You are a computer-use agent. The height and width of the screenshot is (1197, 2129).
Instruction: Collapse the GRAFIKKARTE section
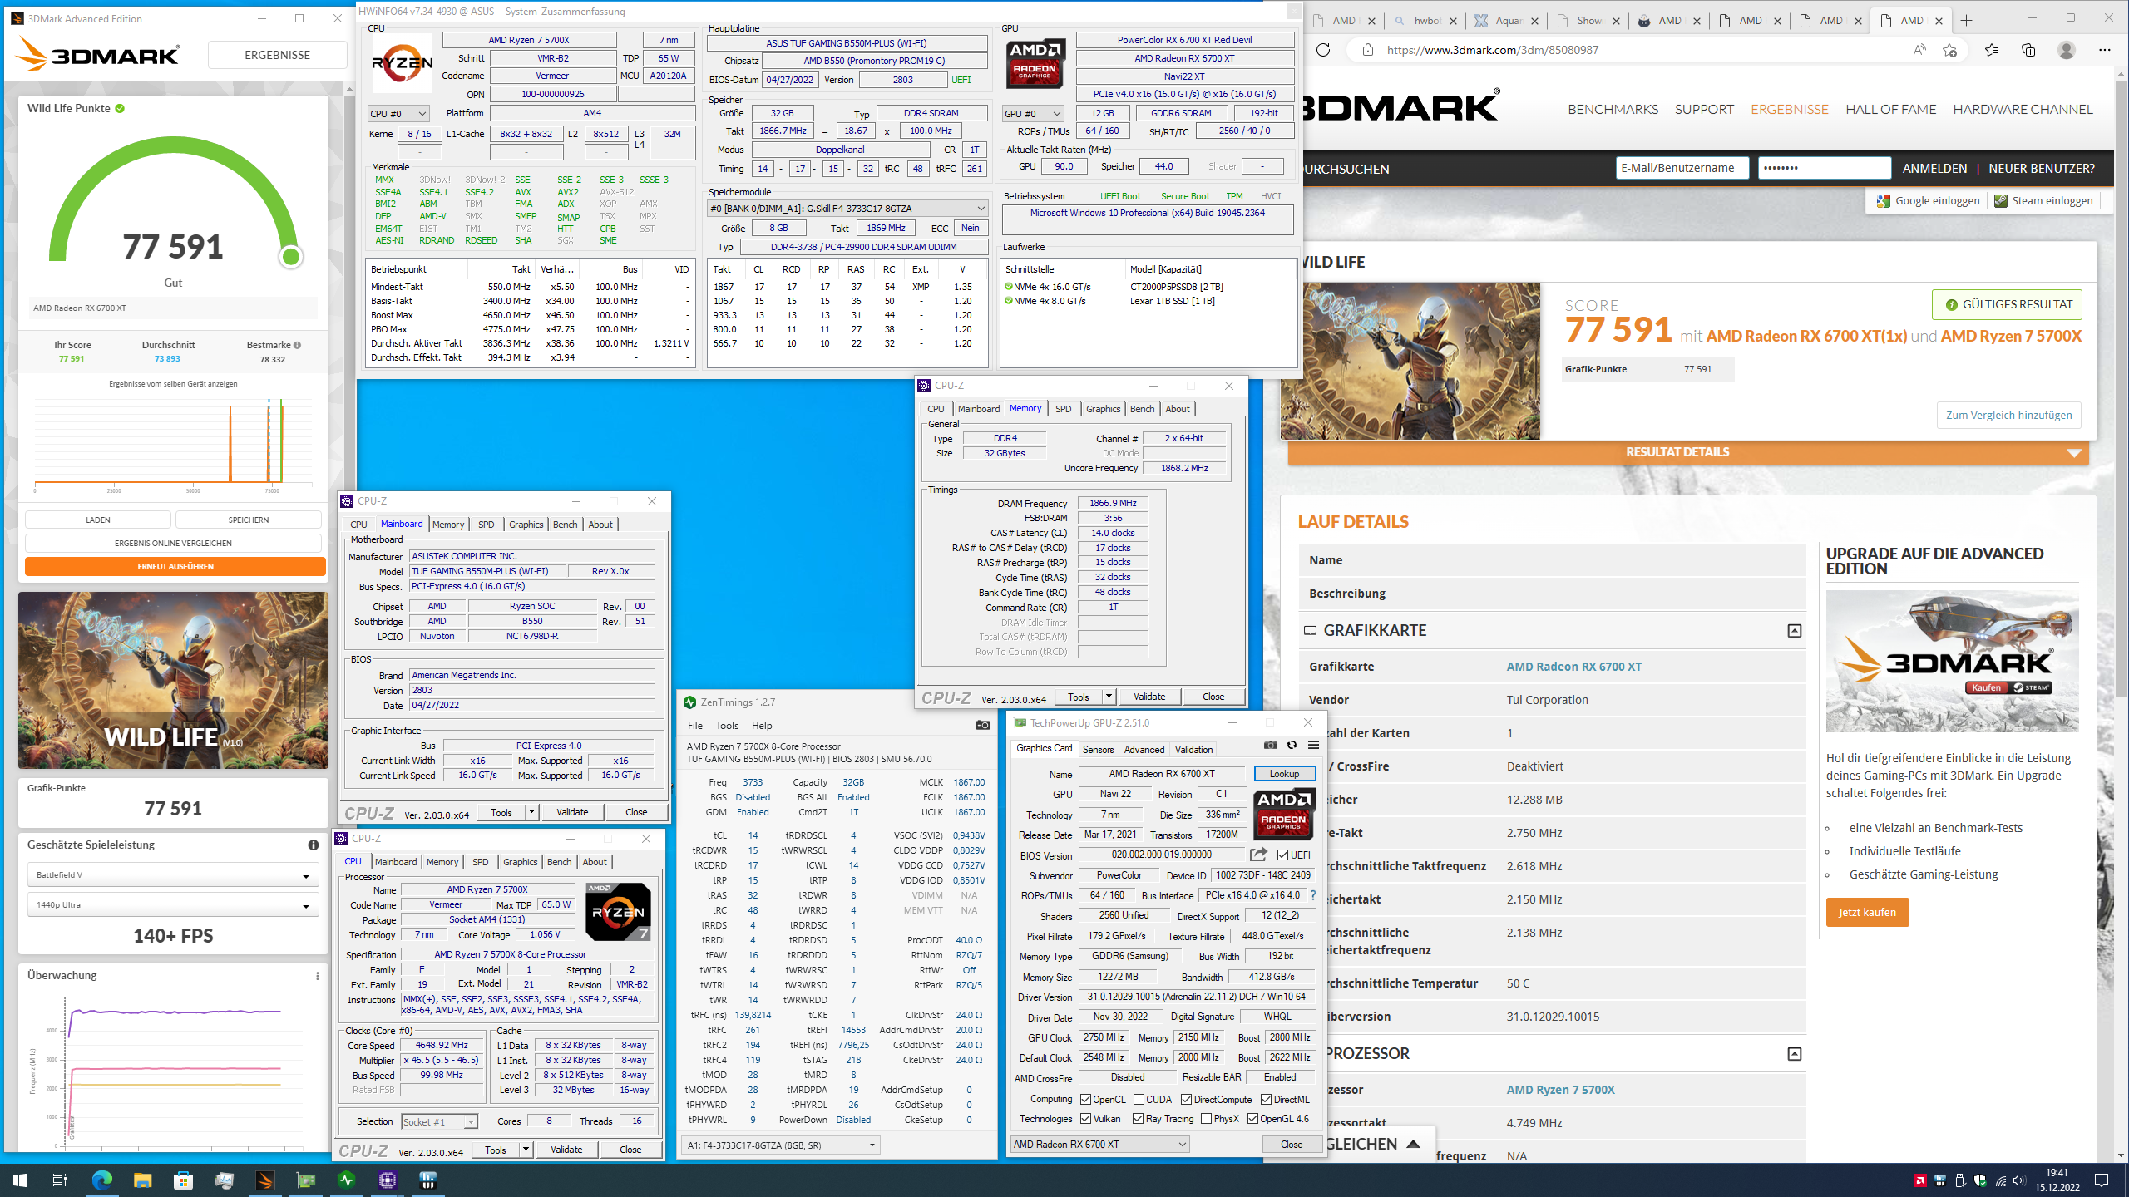coord(1795,631)
